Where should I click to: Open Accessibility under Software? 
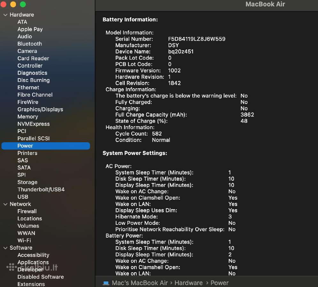[34, 255]
